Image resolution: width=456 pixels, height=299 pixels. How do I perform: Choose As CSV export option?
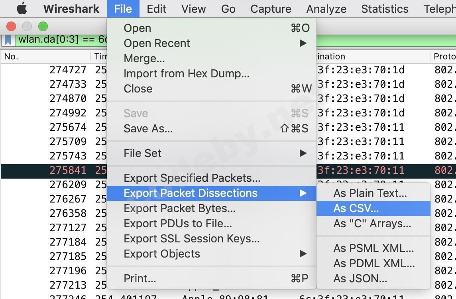click(356, 208)
